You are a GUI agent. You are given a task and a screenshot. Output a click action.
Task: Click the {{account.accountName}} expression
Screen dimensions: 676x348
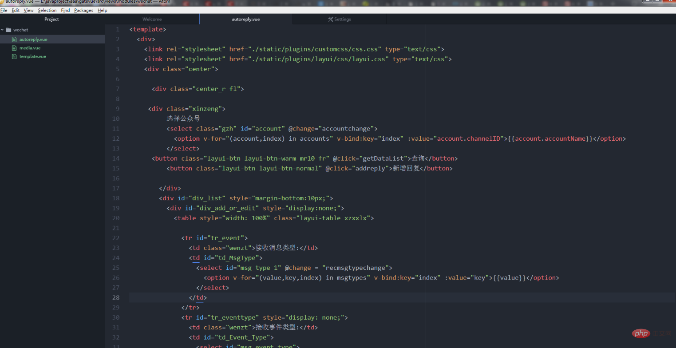[550, 138]
